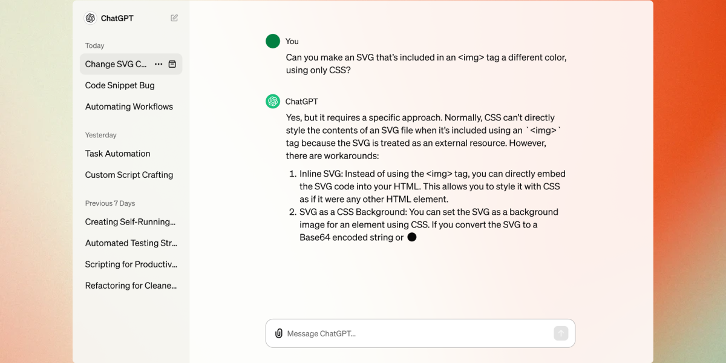Select the Refactoring for Cleaner chat
The image size is (726, 363).
coord(131,286)
